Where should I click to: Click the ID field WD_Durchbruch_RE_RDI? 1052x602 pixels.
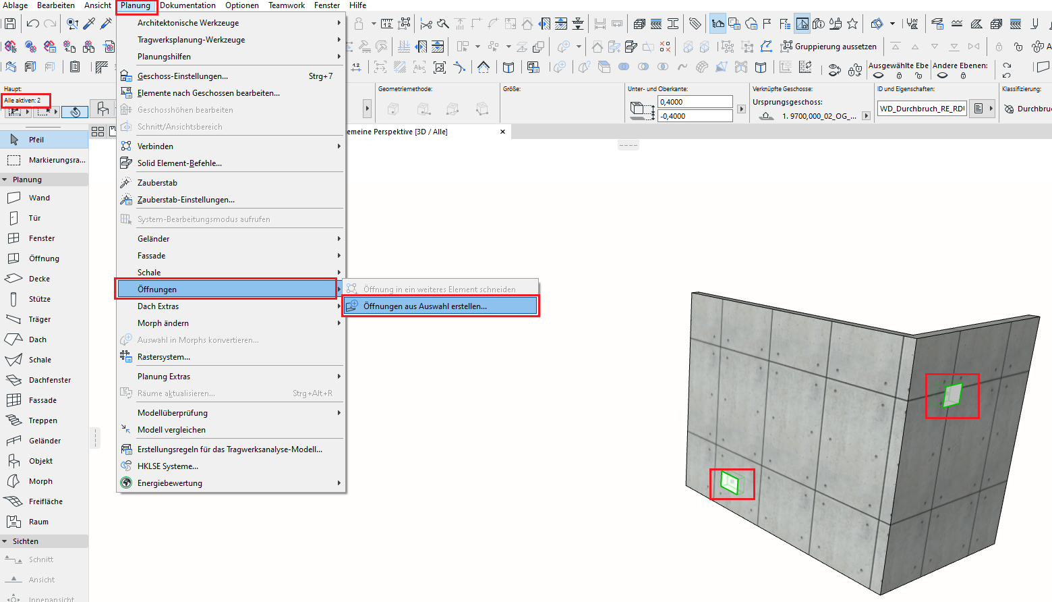(x=922, y=109)
